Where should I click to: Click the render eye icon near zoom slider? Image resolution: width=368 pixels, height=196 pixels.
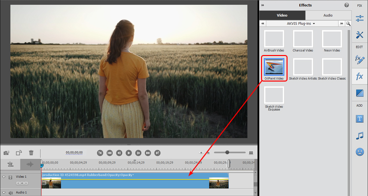click(x=201, y=153)
